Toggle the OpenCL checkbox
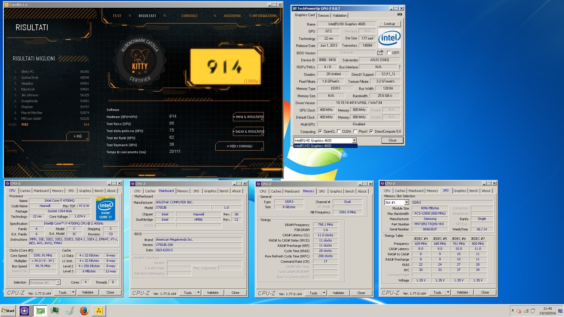 [x=320, y=131]
